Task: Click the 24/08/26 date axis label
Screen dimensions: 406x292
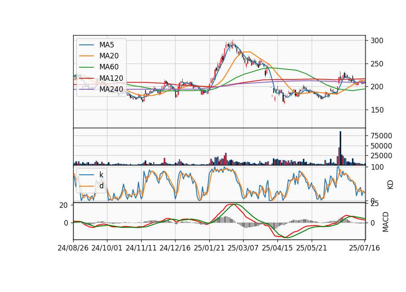Action: [73, 248]
